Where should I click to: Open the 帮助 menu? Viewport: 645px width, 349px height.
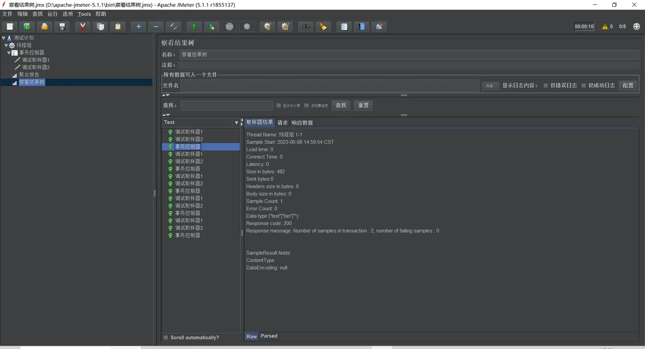(x=101, y=14)
